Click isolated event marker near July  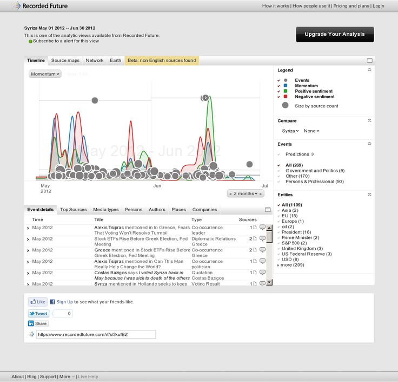click(249, 164)
